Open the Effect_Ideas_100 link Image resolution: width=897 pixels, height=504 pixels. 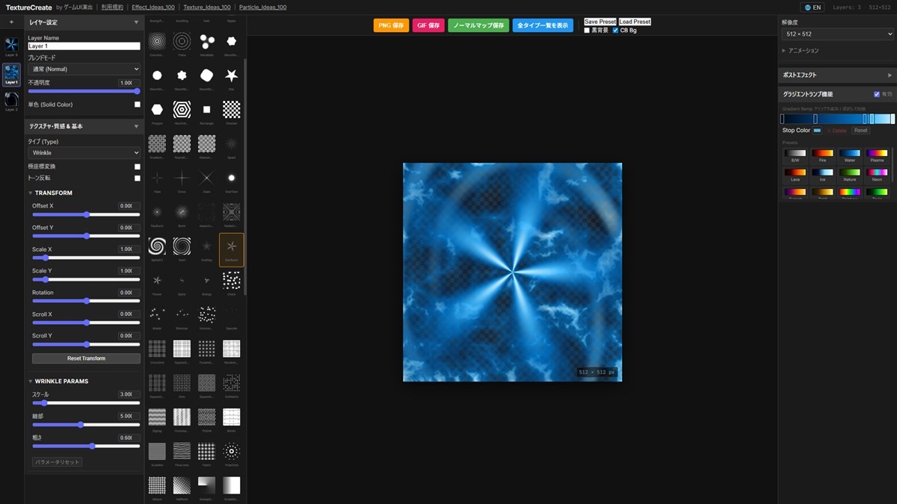pyautogui.click(x=153, y=7)
